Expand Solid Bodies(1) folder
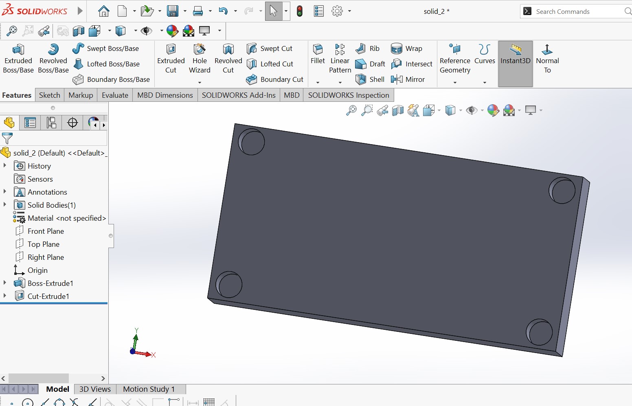 click(5, 204)
